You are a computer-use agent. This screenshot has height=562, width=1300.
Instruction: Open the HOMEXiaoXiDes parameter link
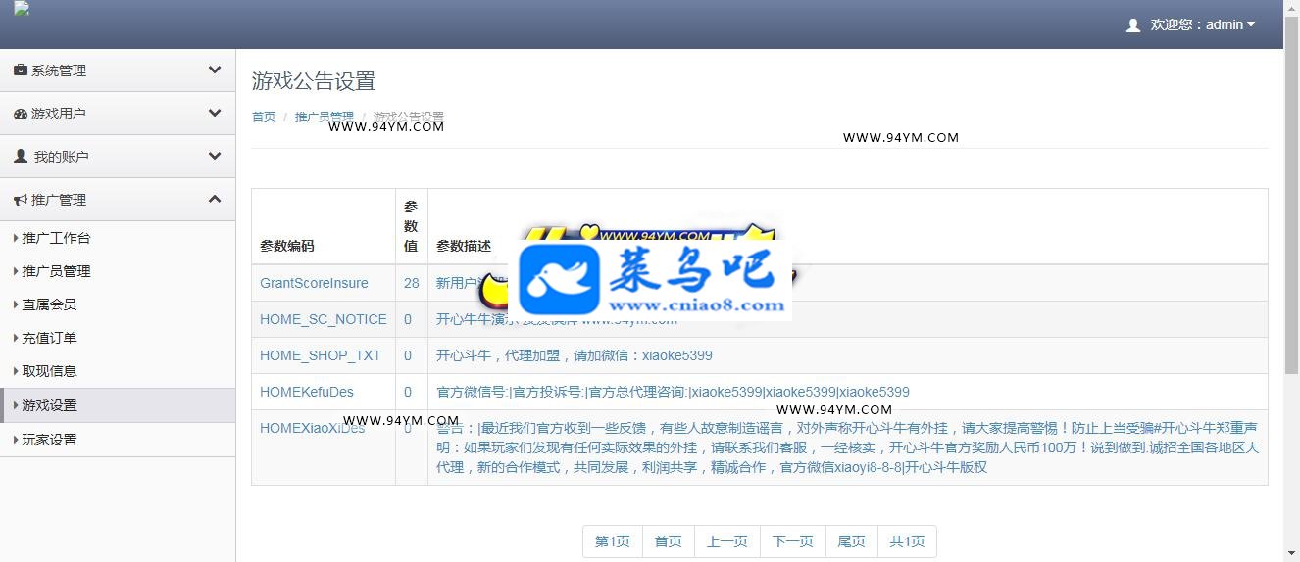click(x=312, y=428)
